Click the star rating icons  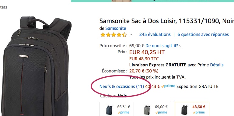point(114,35)
